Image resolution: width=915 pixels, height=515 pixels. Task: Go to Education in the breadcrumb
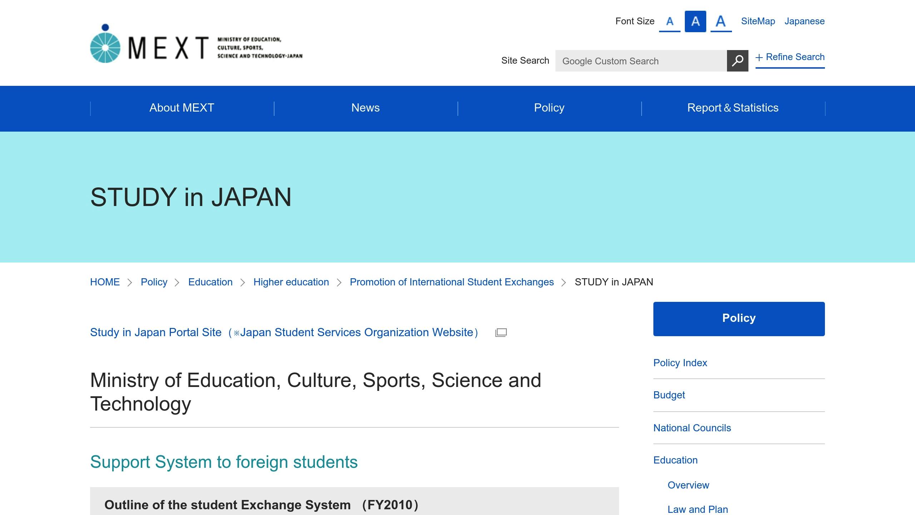tap(210, 282)
